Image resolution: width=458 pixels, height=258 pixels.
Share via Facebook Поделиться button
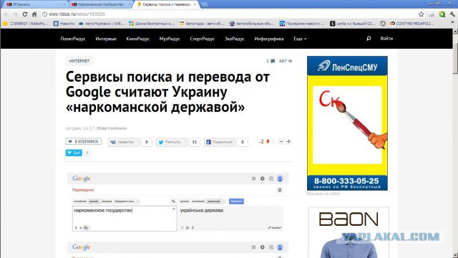[220, 142]
